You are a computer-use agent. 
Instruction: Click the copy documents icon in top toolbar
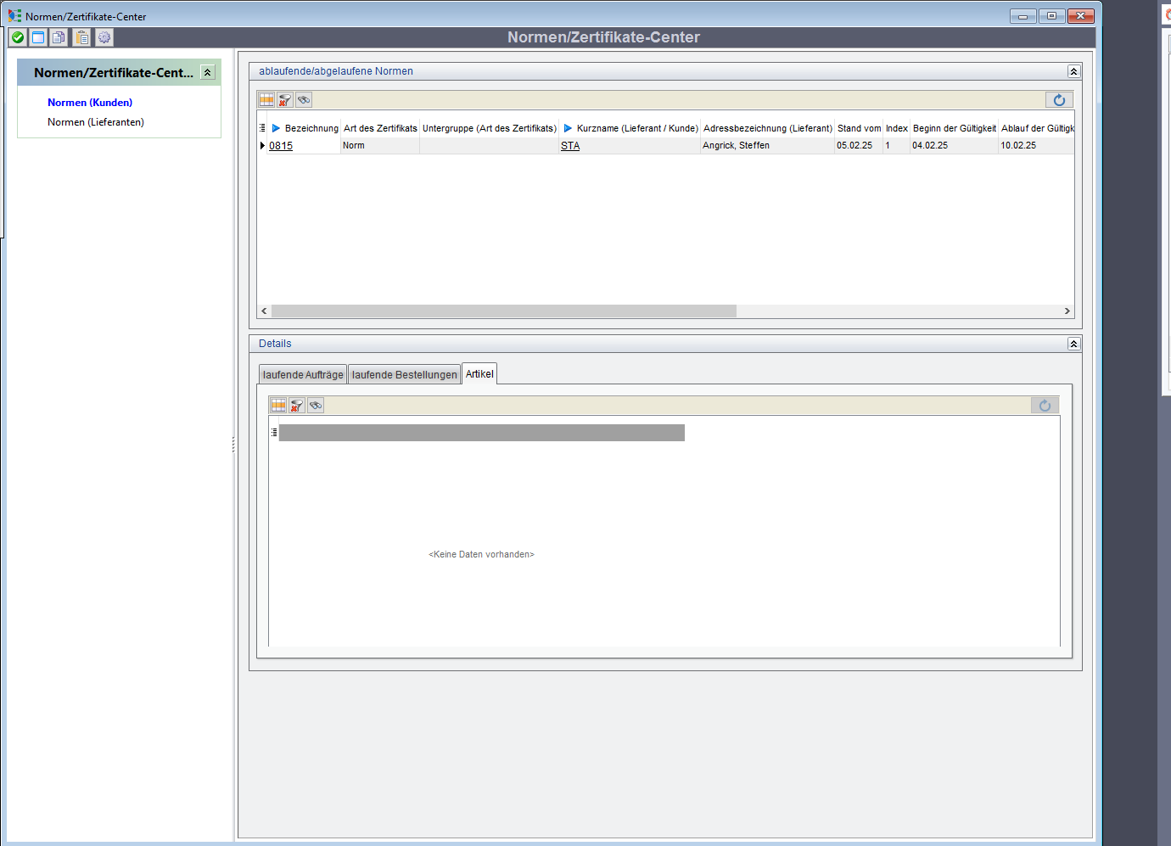tap(59, 37)
